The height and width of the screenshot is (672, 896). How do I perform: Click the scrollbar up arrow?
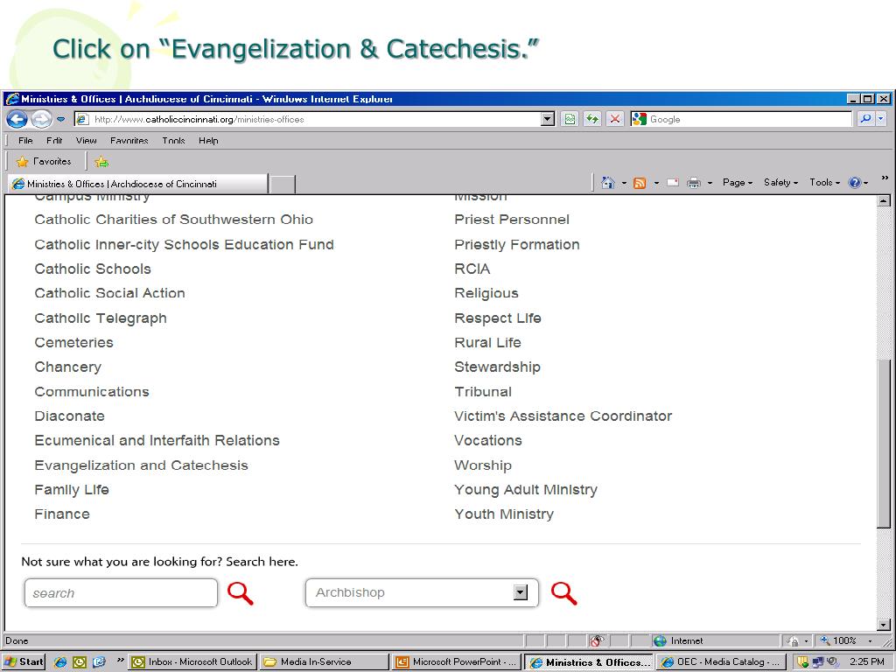(x=883, y=200)
